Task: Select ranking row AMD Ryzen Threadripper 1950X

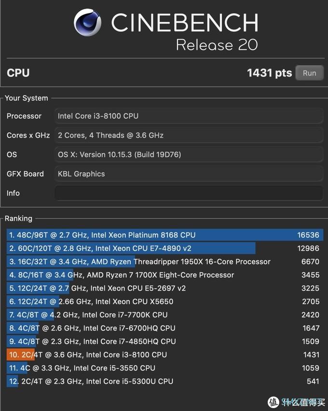Action: click(165, 261)
